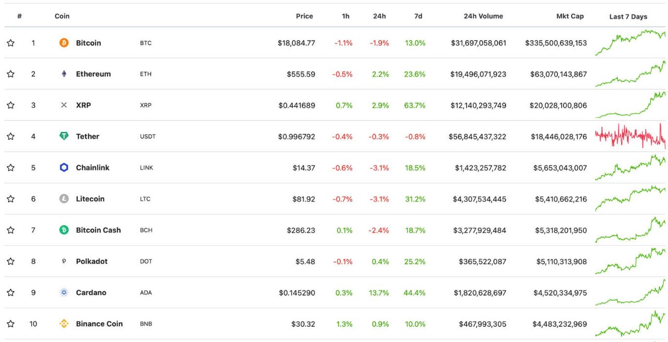Sort by the 1h change header
The image size is (668, 342).
click(x=345, y=16)
